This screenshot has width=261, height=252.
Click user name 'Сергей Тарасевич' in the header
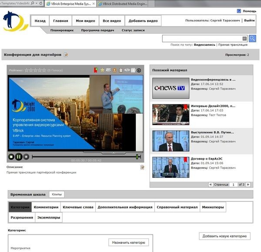coord(225,20)
